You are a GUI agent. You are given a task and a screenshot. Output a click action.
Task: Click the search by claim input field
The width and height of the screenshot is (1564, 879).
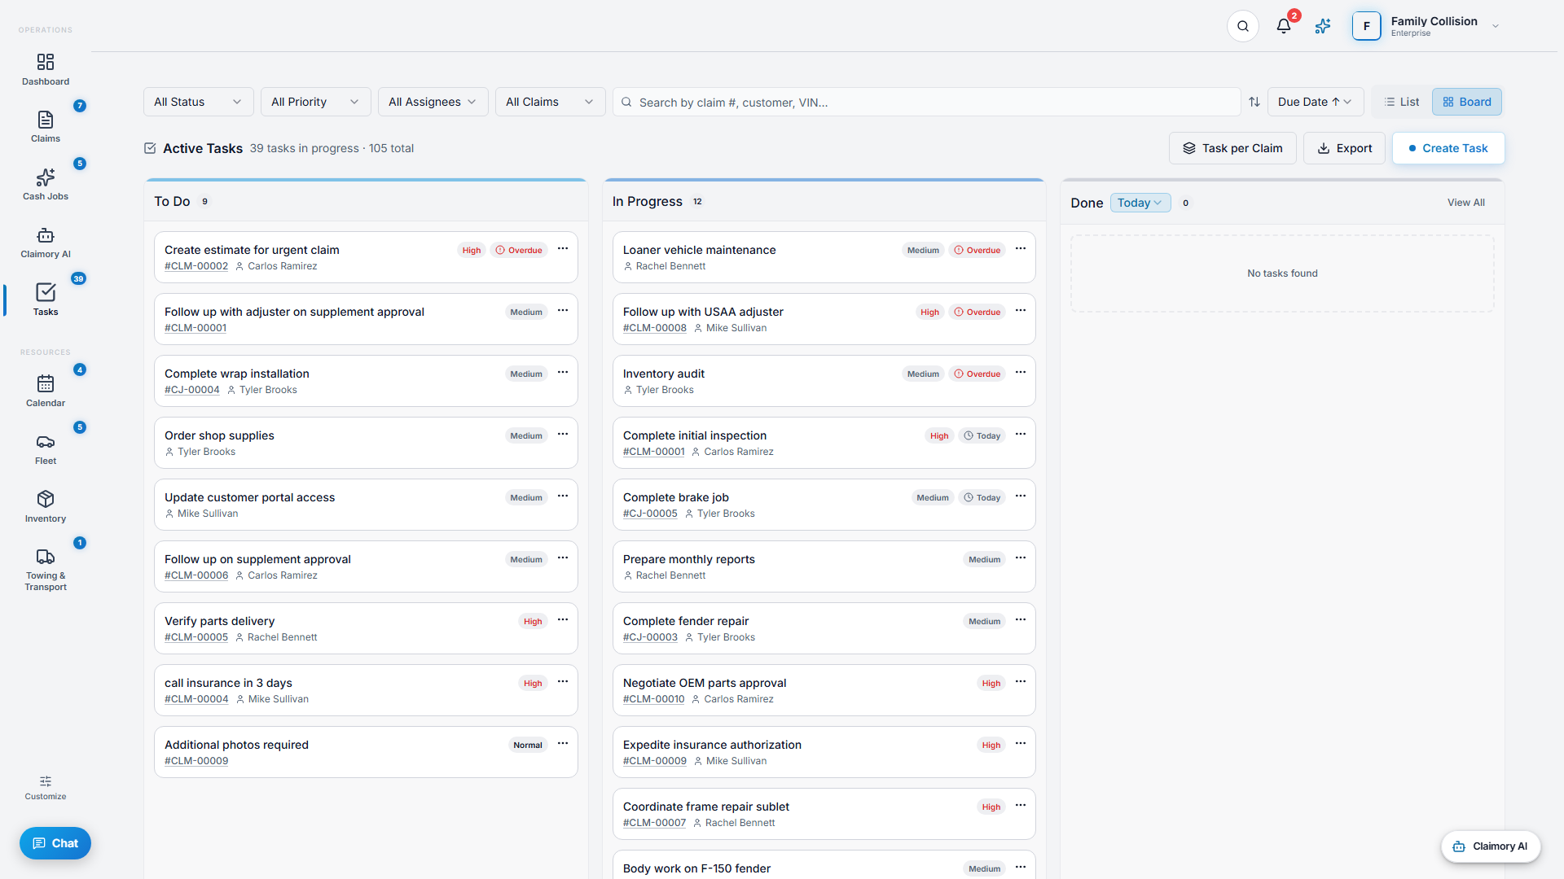[926, 102]
